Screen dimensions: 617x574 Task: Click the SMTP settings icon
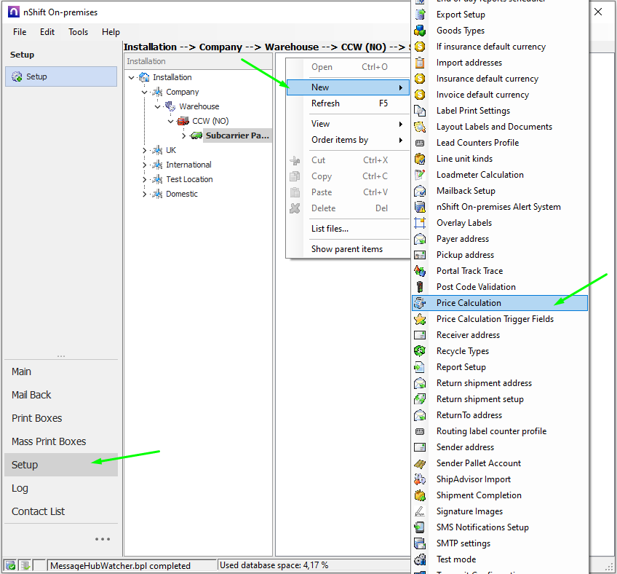coord(420,543)
